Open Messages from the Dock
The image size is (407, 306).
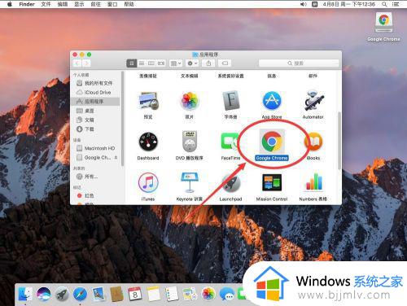click(227, 295)
